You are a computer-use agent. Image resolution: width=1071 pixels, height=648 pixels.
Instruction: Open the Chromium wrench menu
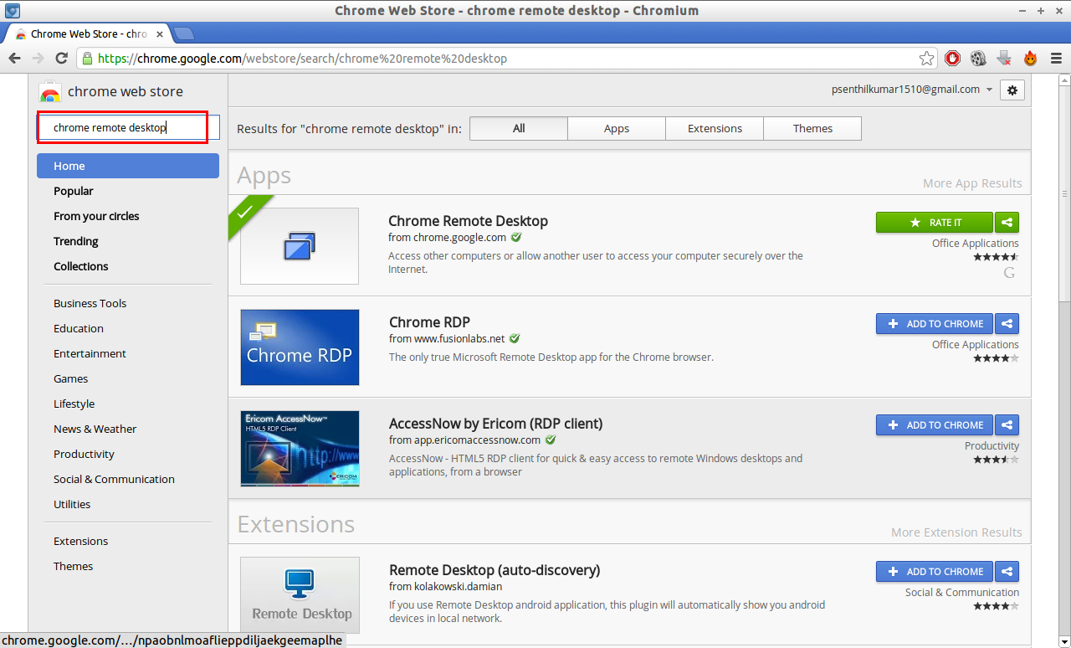click(1056, 59)
